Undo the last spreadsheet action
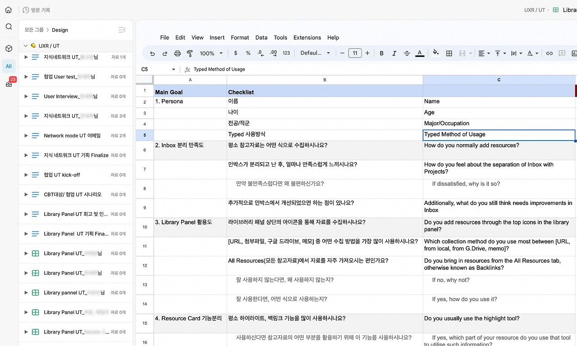 click(x=152, y=53)
